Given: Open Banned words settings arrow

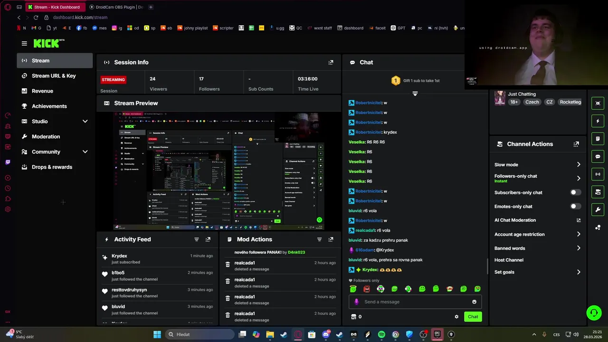Looking at the screenshot, I should click(579, 248).
